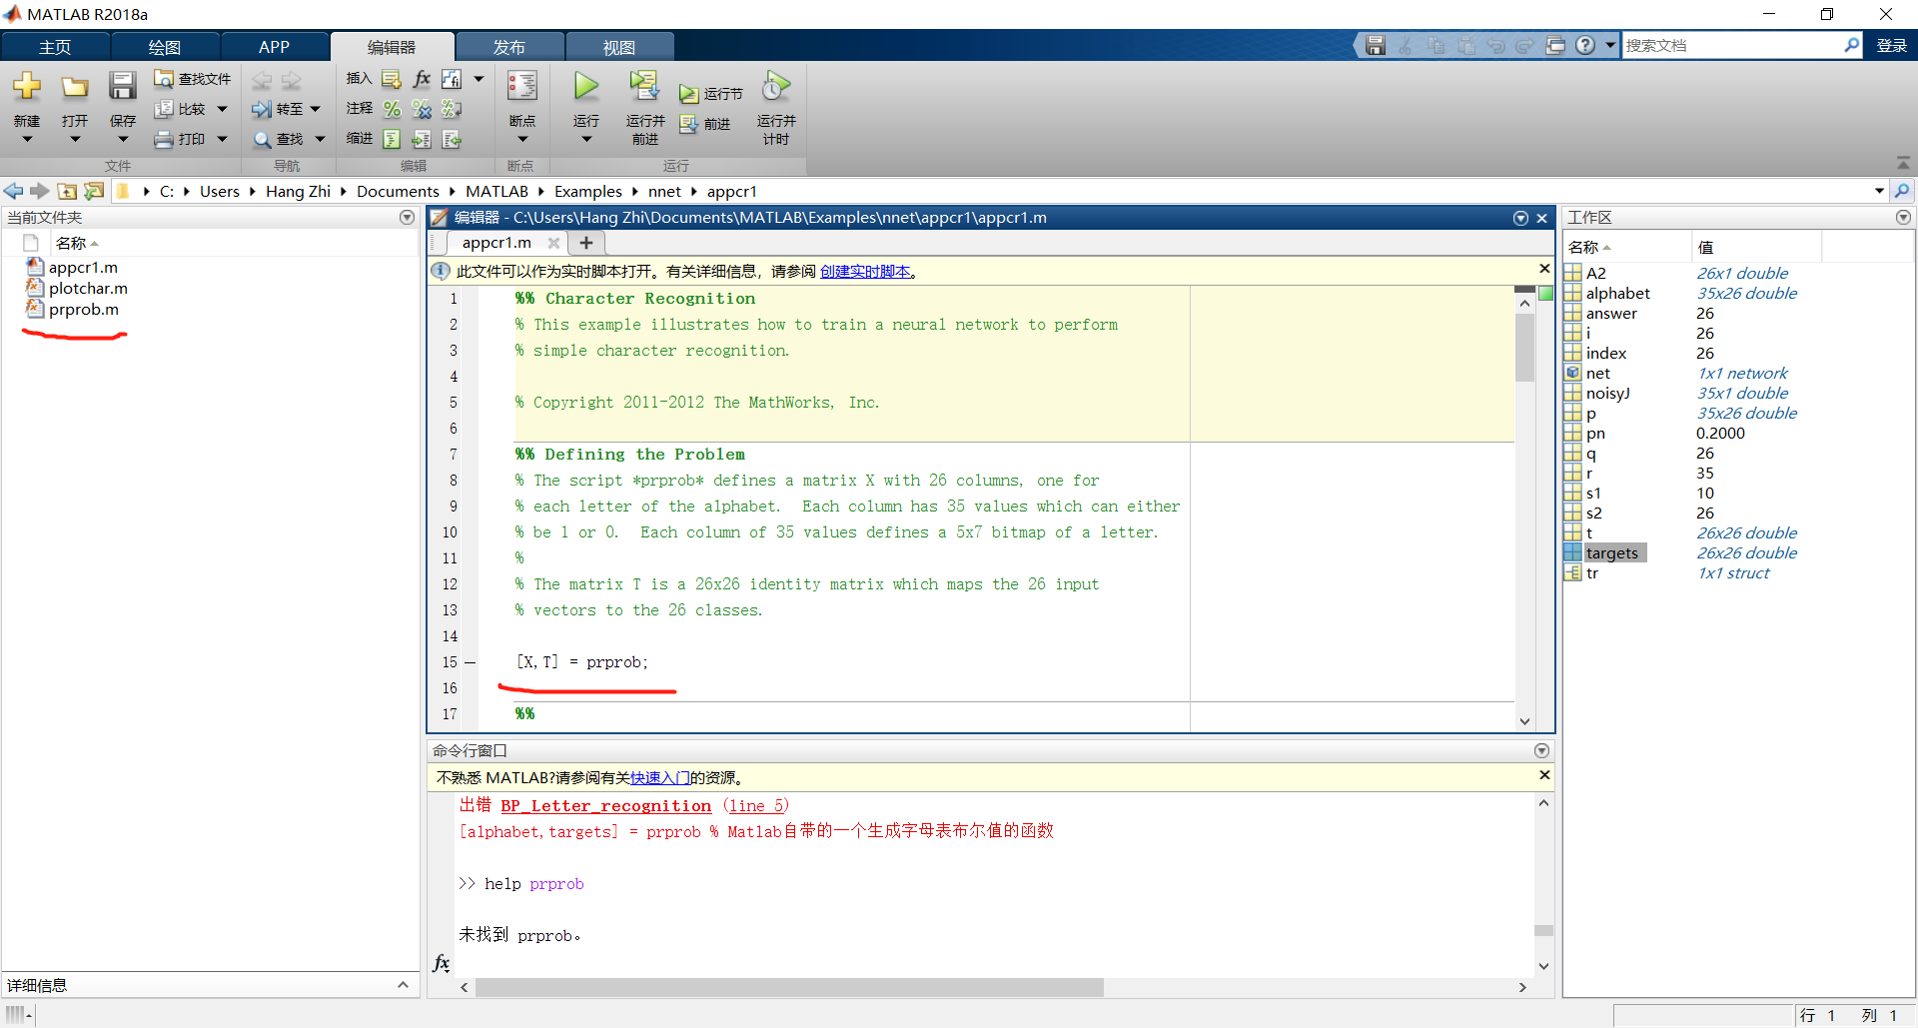Click the Compare (比较) icon

164,109
